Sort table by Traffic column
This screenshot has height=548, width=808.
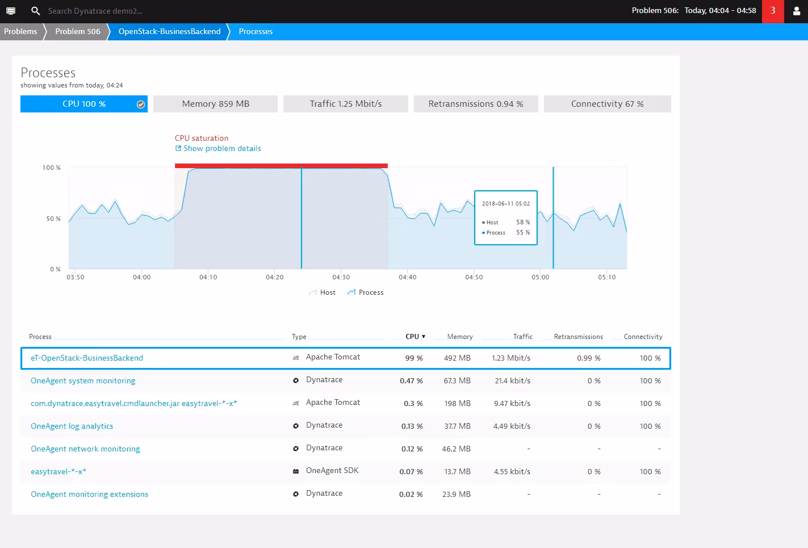coord(522,337)
